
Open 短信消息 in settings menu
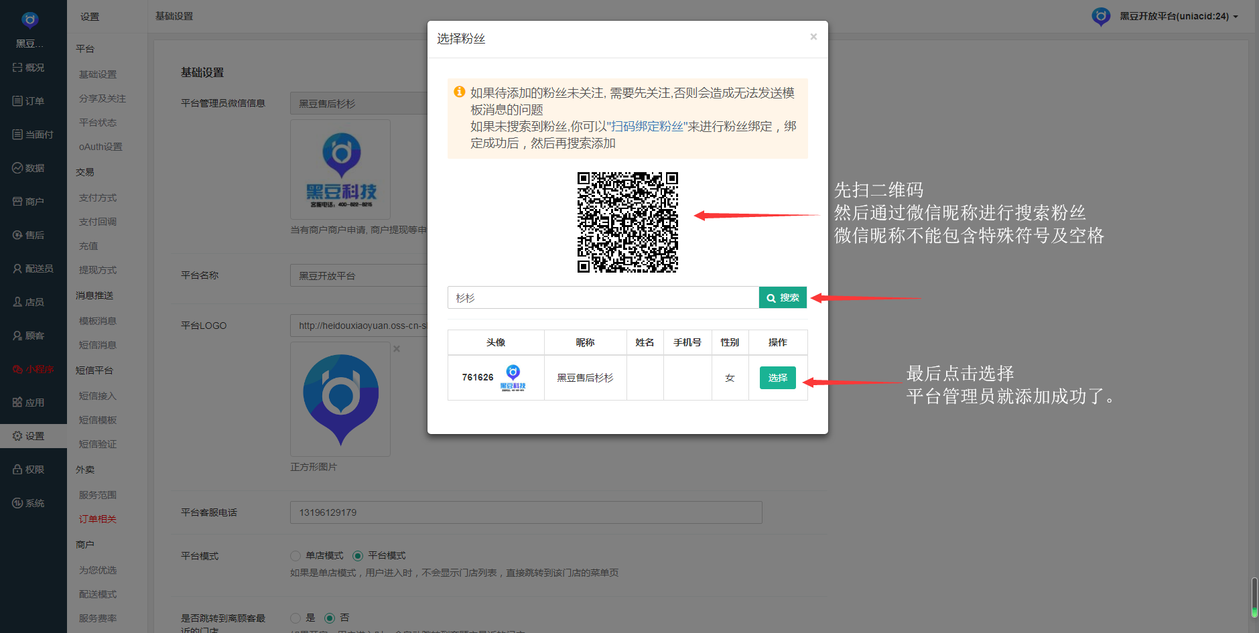click(x=98, y=345)
